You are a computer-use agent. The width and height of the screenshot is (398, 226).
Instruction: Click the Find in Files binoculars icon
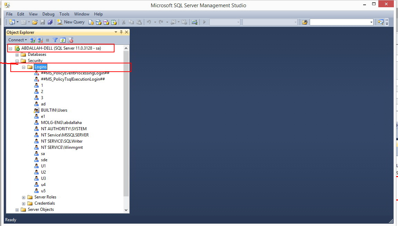[305, 22]
